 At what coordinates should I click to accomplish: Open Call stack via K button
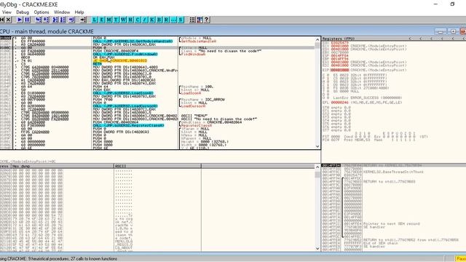(x=152, y=20)
